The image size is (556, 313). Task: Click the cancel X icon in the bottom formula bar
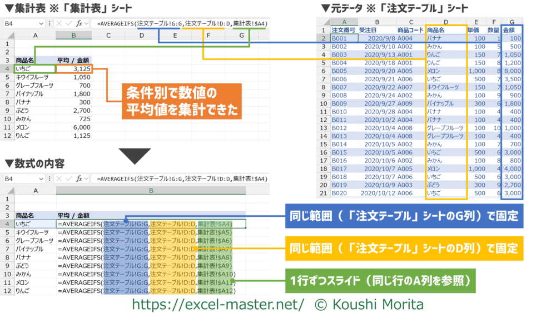pos(60,179)
